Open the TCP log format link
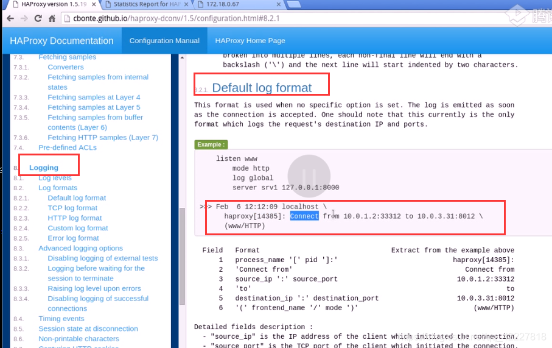Viewport: 552px width, 348px height. tap(72, 208)
